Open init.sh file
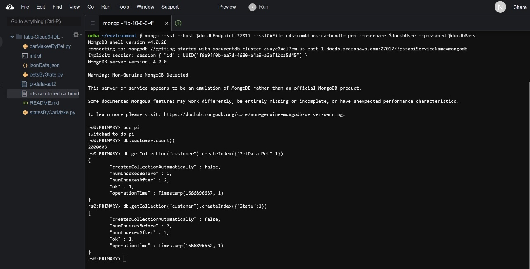Viewport: 530px width, 269px height. pyautogui.click(x=36, y=56)
